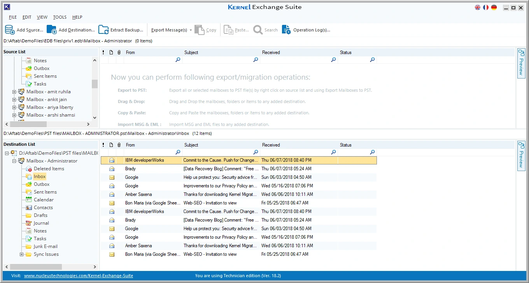This screenshot has height=283, width=529.
Task: Click Source List scroll down arrow
Action: (95, 117)
